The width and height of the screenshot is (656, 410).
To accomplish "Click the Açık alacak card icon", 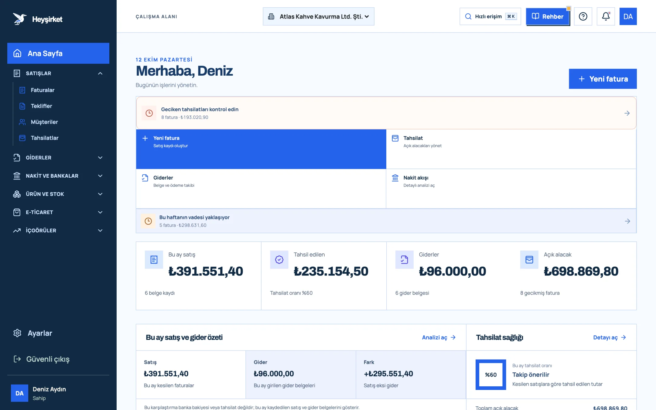I will point(529,260).
